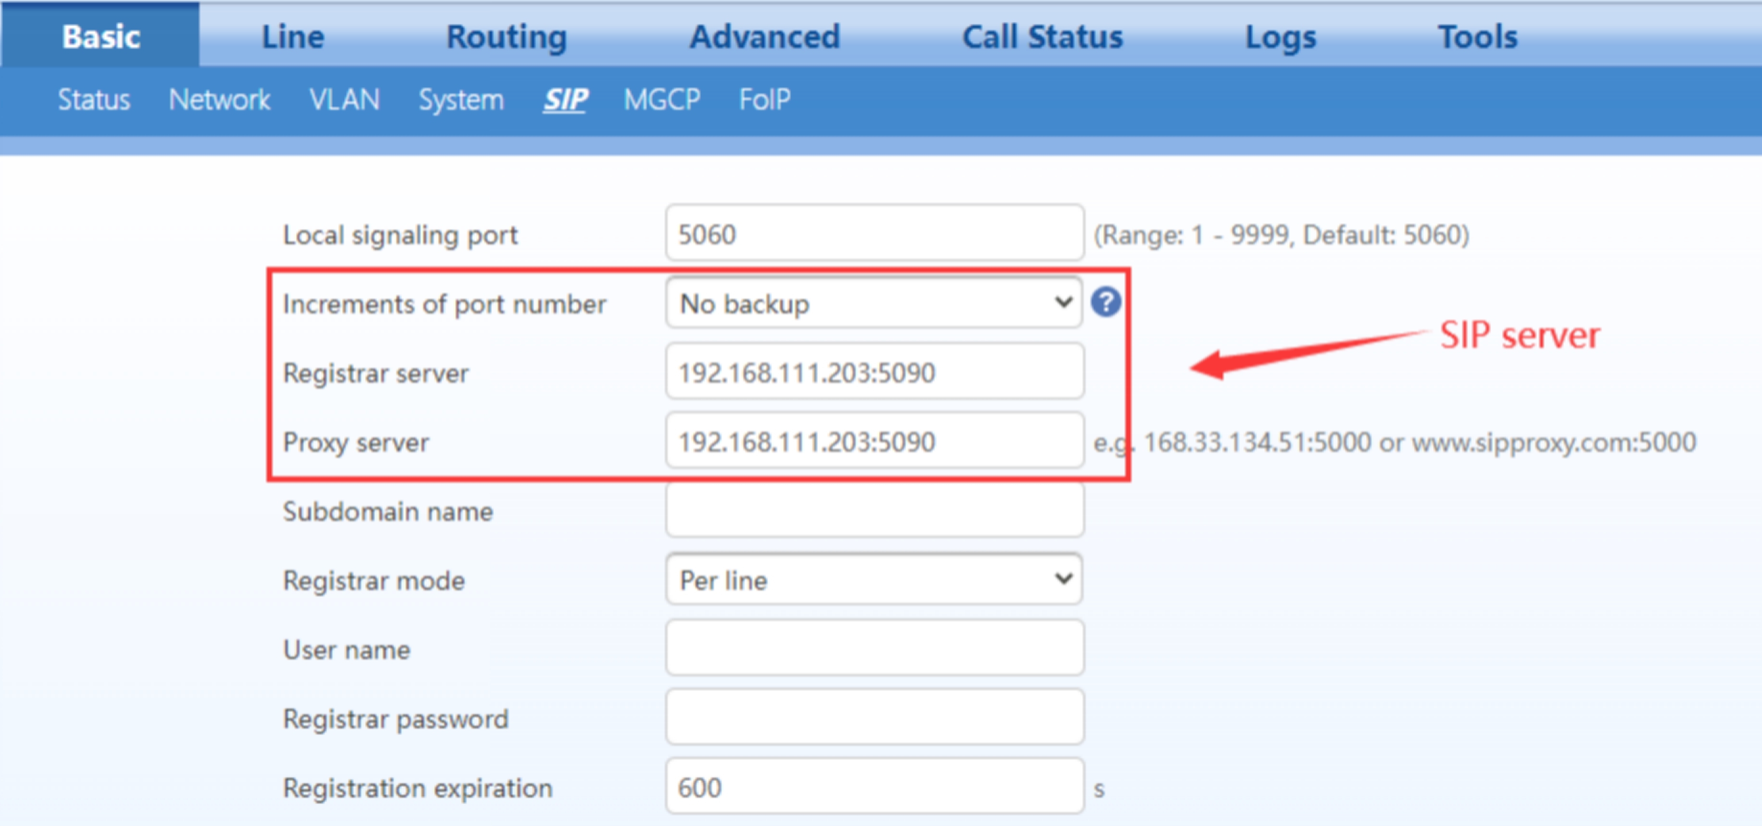The height and width of the screenshot is (826, 1762).
Task: Select the Status submenu link
Action: [94, 100]
